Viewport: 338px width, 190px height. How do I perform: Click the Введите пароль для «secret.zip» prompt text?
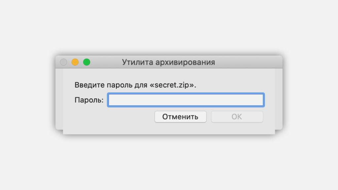pos(135,85)
